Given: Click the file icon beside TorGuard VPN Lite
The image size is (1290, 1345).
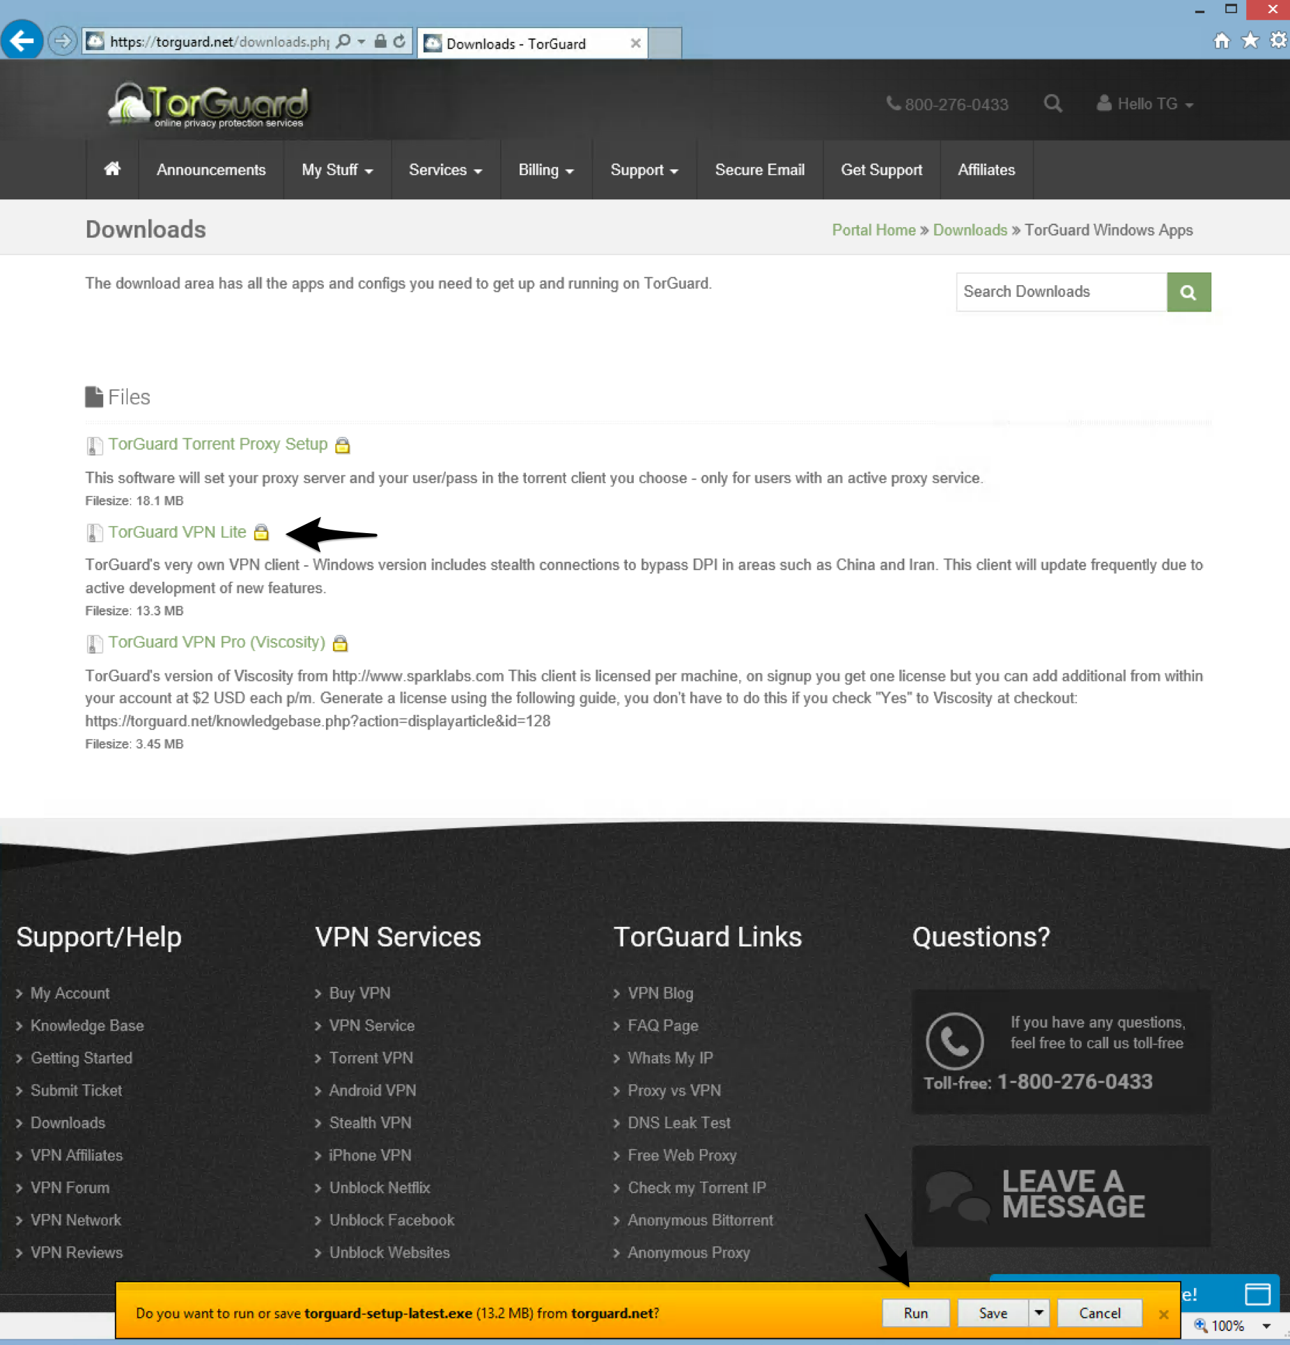Looking at the screenshot, I should click(x=94, y=533).
